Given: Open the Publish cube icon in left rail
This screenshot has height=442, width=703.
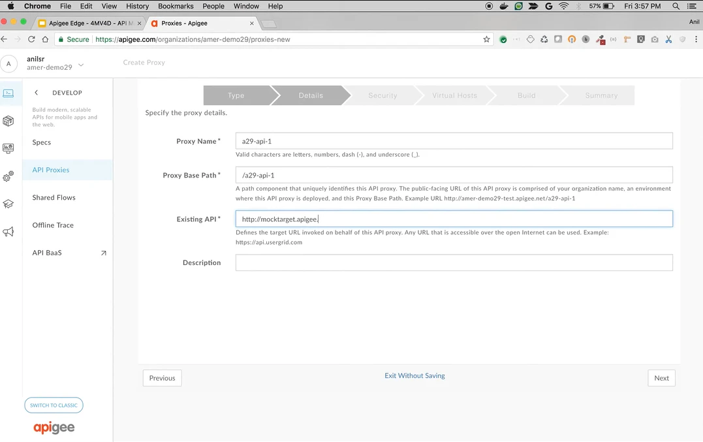Looking at the screenshot, I should pos(8,121).
